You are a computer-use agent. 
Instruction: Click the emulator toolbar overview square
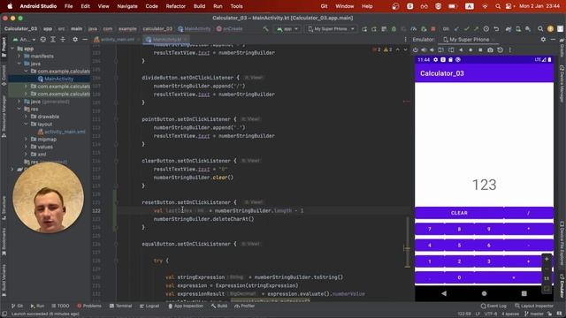[x=480, y=49]
